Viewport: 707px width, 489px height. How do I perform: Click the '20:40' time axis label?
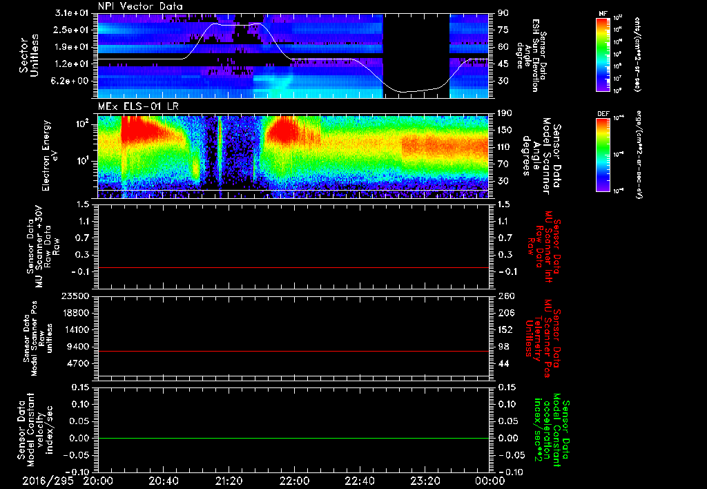[163, 481]
